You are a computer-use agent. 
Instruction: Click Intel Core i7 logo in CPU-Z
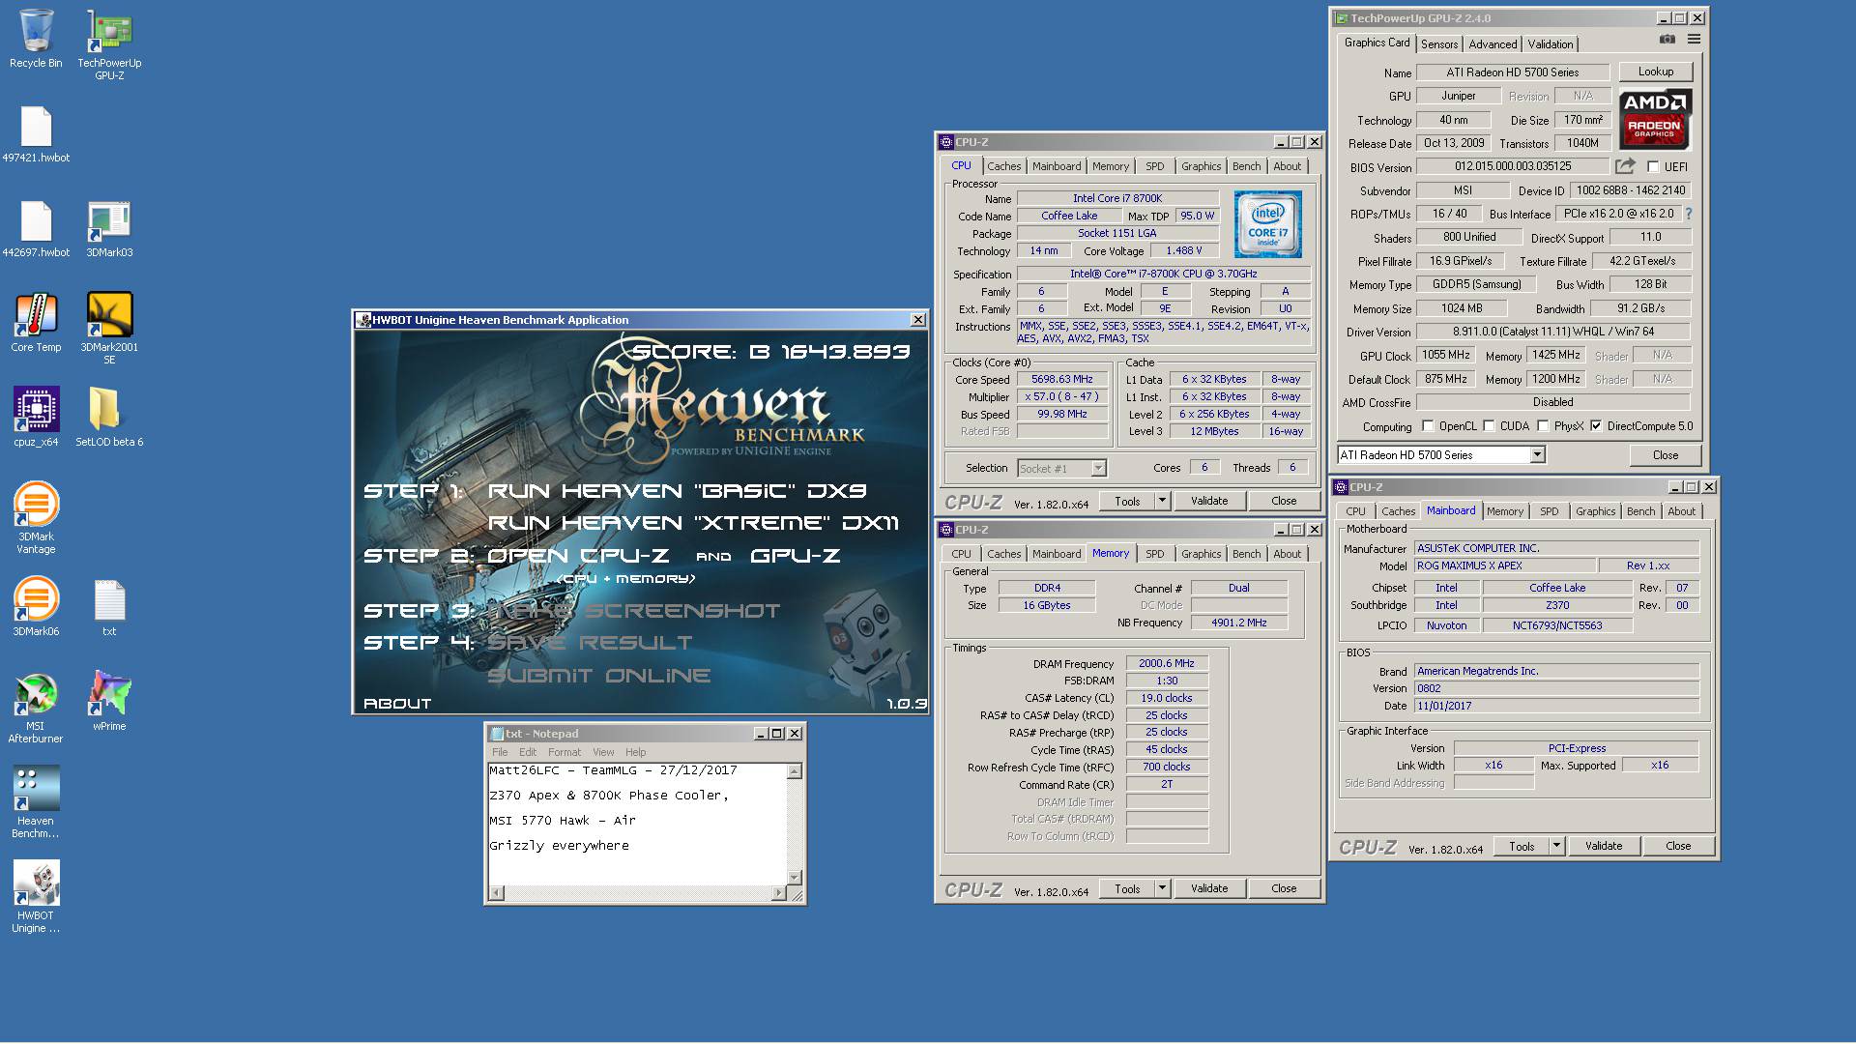(1267, 224)
